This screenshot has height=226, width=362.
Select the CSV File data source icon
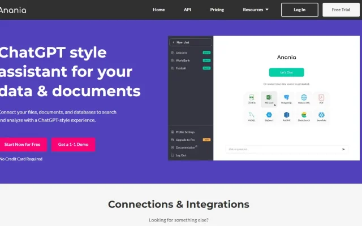252,97
